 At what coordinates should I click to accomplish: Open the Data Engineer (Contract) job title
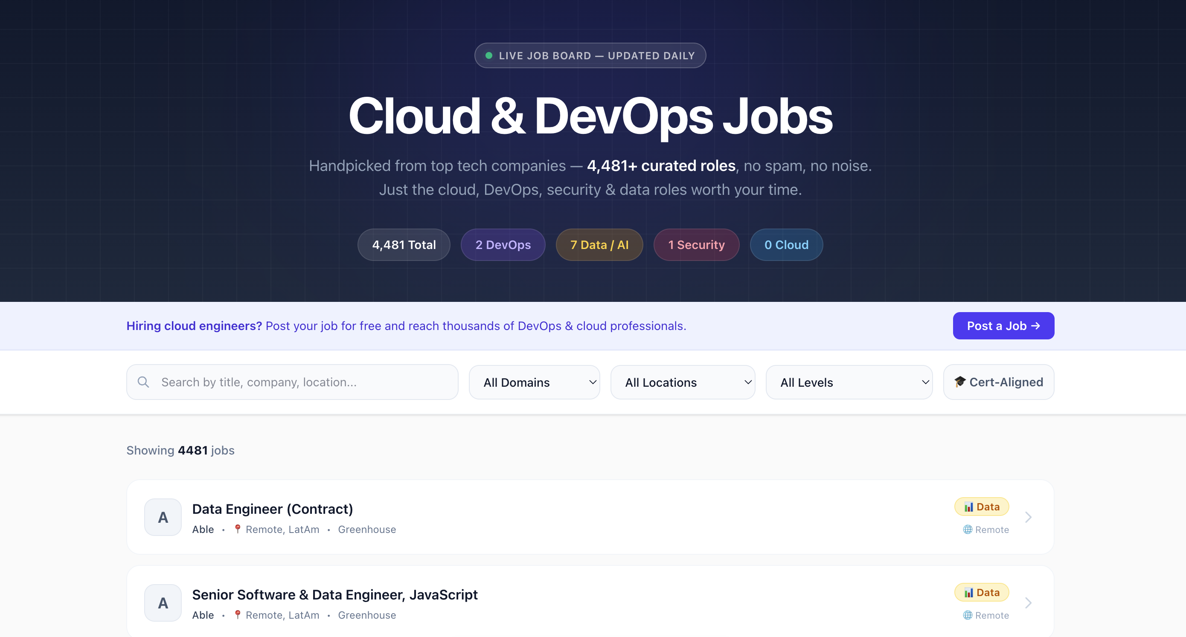pos(272,509)
